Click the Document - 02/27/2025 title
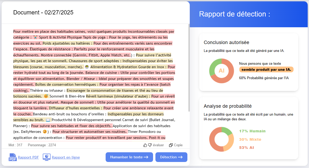309x168 pixels. pyautogui.click(x=43, y=12)
